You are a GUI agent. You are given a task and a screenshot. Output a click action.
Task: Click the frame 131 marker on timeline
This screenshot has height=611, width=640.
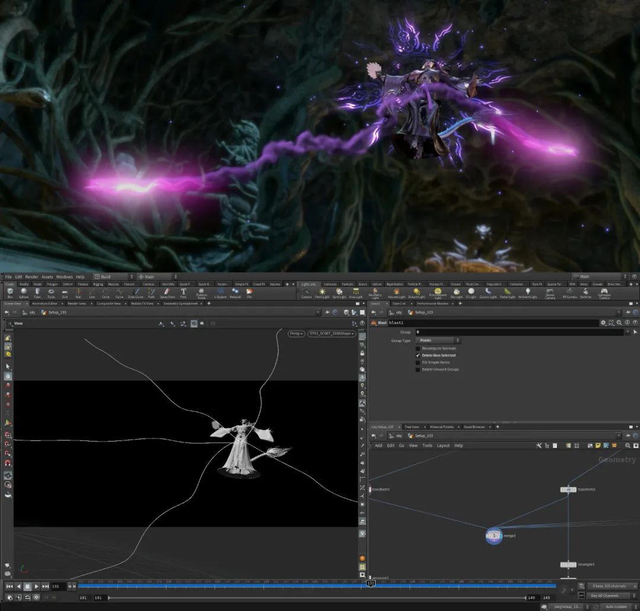pyautogui.click(x=370, y=584)
